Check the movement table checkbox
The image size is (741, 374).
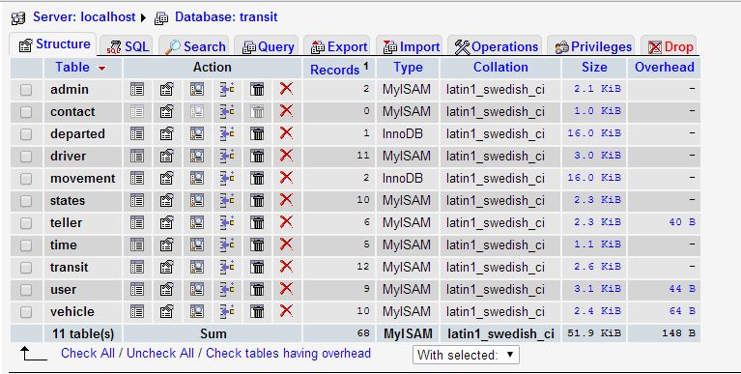point(26,179)
